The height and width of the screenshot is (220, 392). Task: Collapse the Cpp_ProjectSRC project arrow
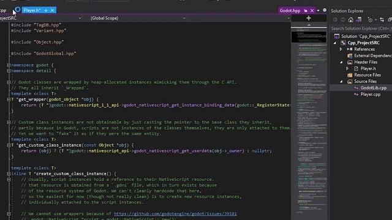[335, 43]
